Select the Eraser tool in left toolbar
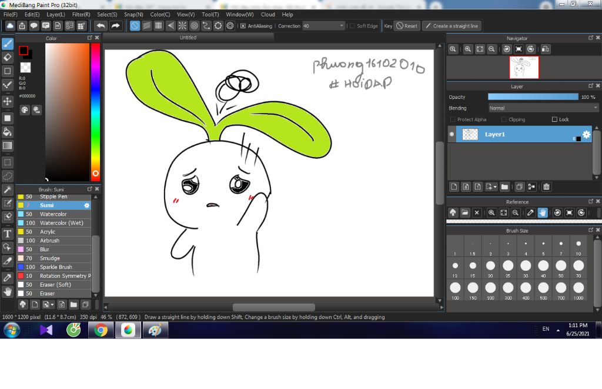The width and height of the screenshot is (602, 389). [8, 57]
